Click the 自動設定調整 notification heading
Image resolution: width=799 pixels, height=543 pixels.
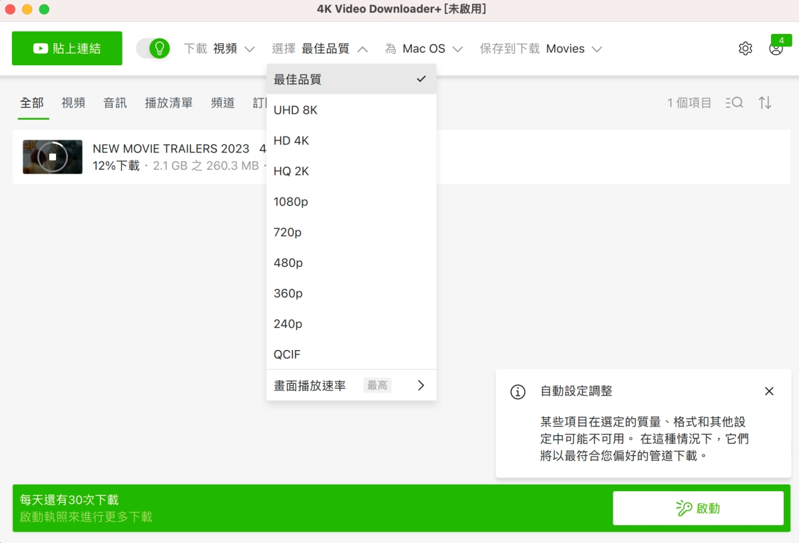coord(576,391)
